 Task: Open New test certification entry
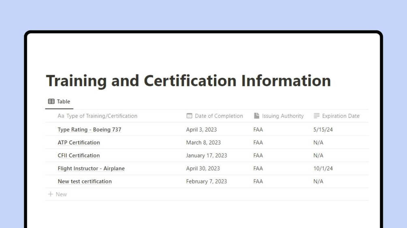point(85,181)
